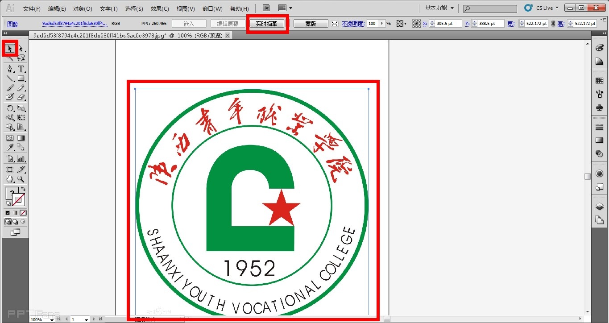Click the 蒙版 button

coord(311,24)
